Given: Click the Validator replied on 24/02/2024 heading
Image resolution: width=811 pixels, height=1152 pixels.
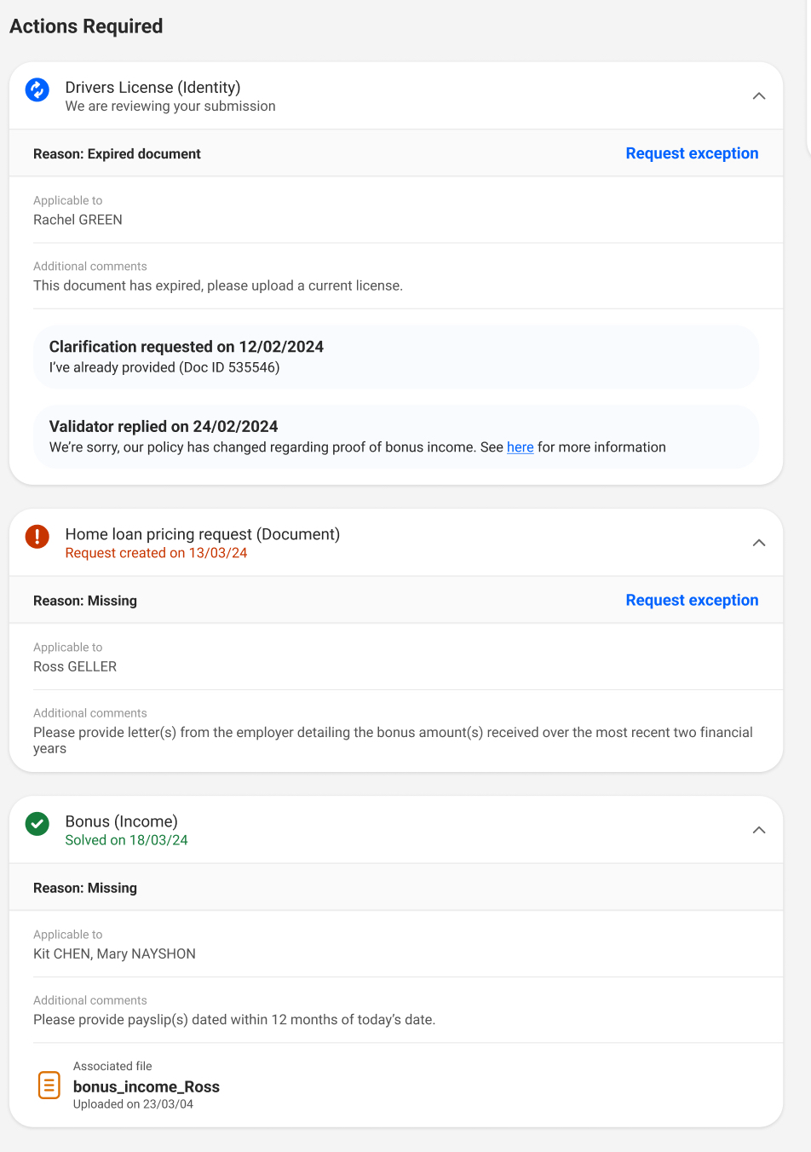Looking at the screenshot, I should pyautogui.click(x=164, y=427).
